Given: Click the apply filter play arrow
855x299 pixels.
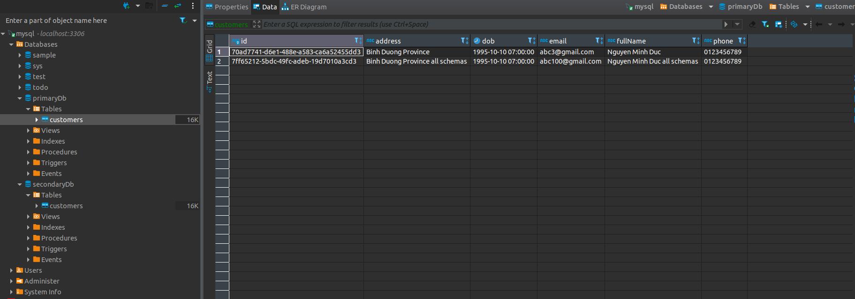Looking at the screenshot, I should (726, 24).
